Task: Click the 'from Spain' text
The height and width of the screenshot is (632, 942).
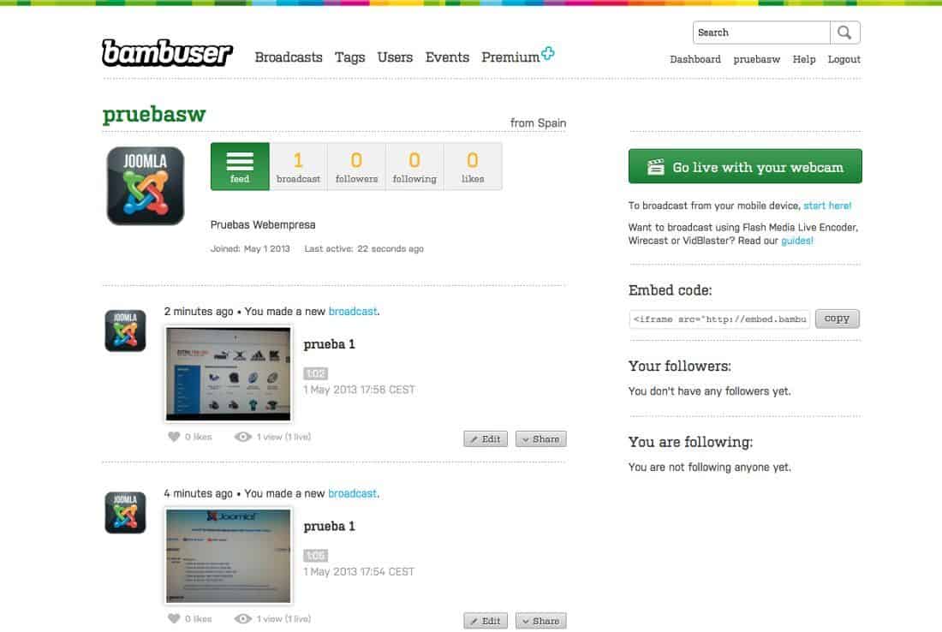Action: [539, 122]
